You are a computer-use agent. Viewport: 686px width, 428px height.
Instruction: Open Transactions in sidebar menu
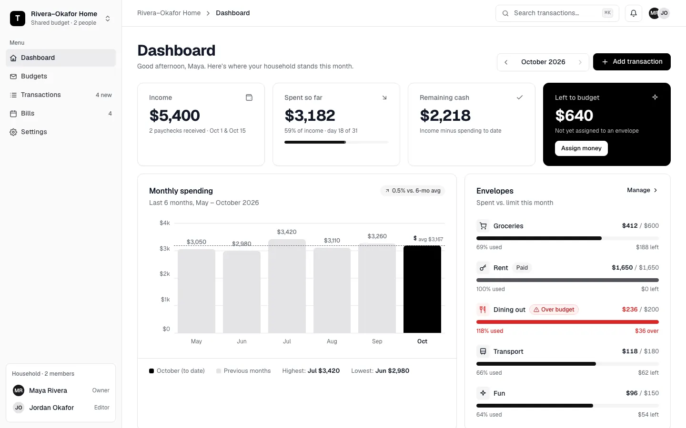coord(61,95)
